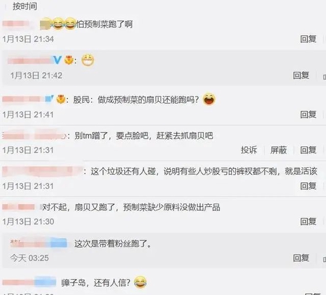Click the grinning emoji in the 21:42 reply
The width and height of the screenshot is (326, 295).
tap(88, 61)
